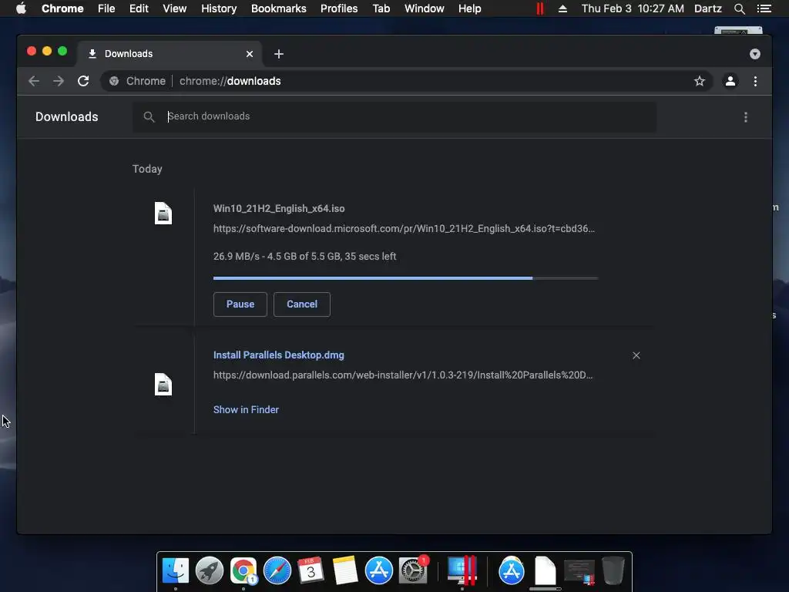Click the Search downloads field
This screenshot has height=592, width=789.
click(x=394, y=116)
